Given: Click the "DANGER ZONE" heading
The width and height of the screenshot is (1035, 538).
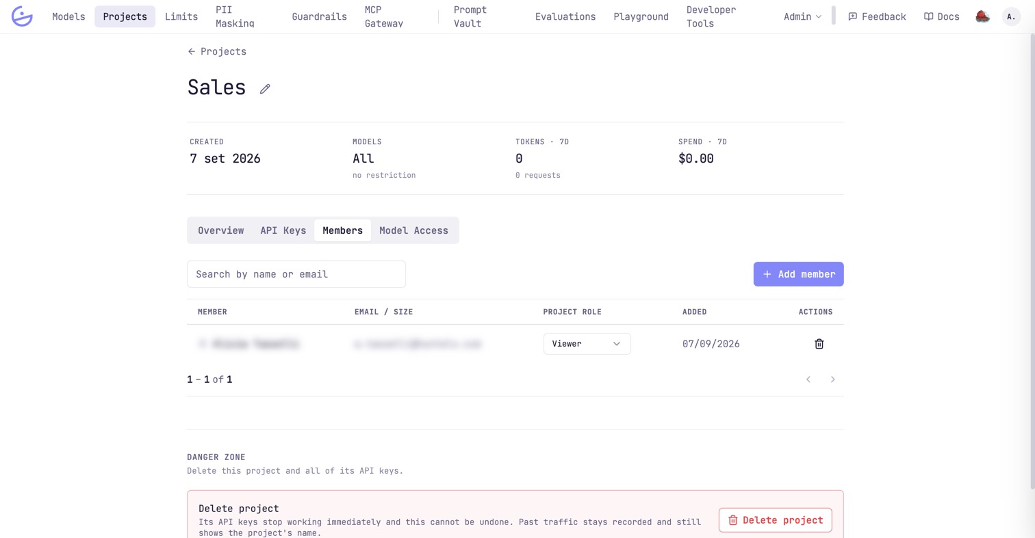Looking at the screenshot, I should (216, 457).
